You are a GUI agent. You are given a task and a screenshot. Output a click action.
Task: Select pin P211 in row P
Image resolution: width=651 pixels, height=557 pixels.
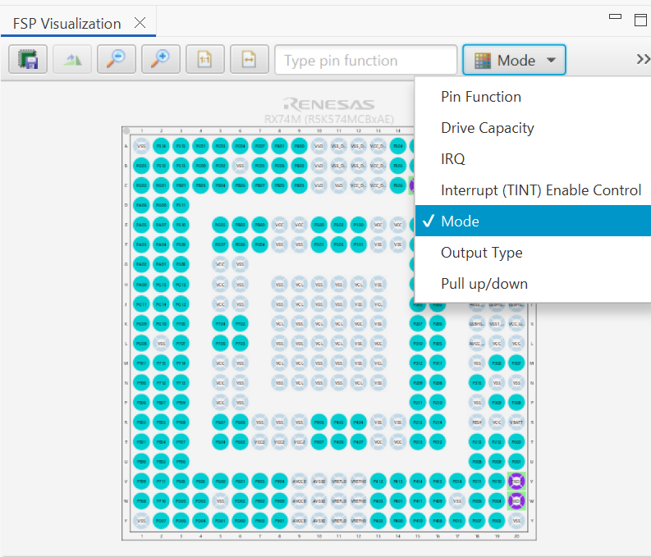(418, 402)
